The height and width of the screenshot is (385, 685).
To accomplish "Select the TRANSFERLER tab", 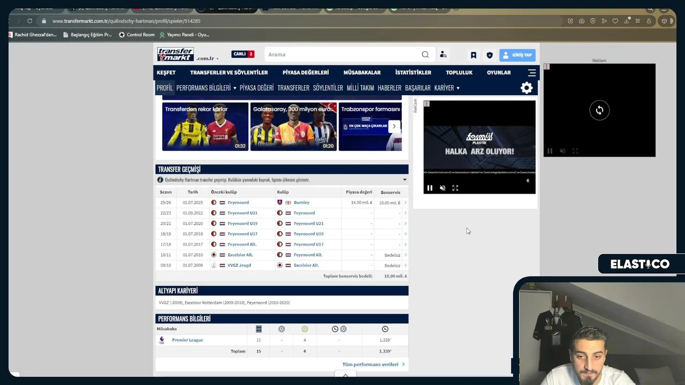I will point(293,88).
